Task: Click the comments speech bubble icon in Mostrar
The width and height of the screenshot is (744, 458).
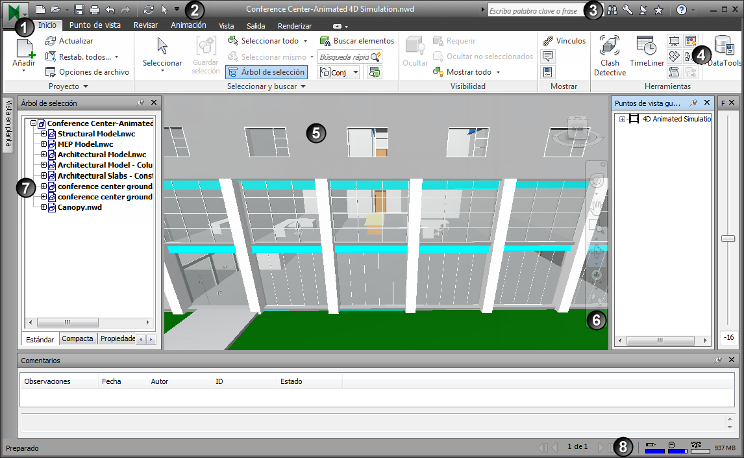Action: (x=547, y=57)
